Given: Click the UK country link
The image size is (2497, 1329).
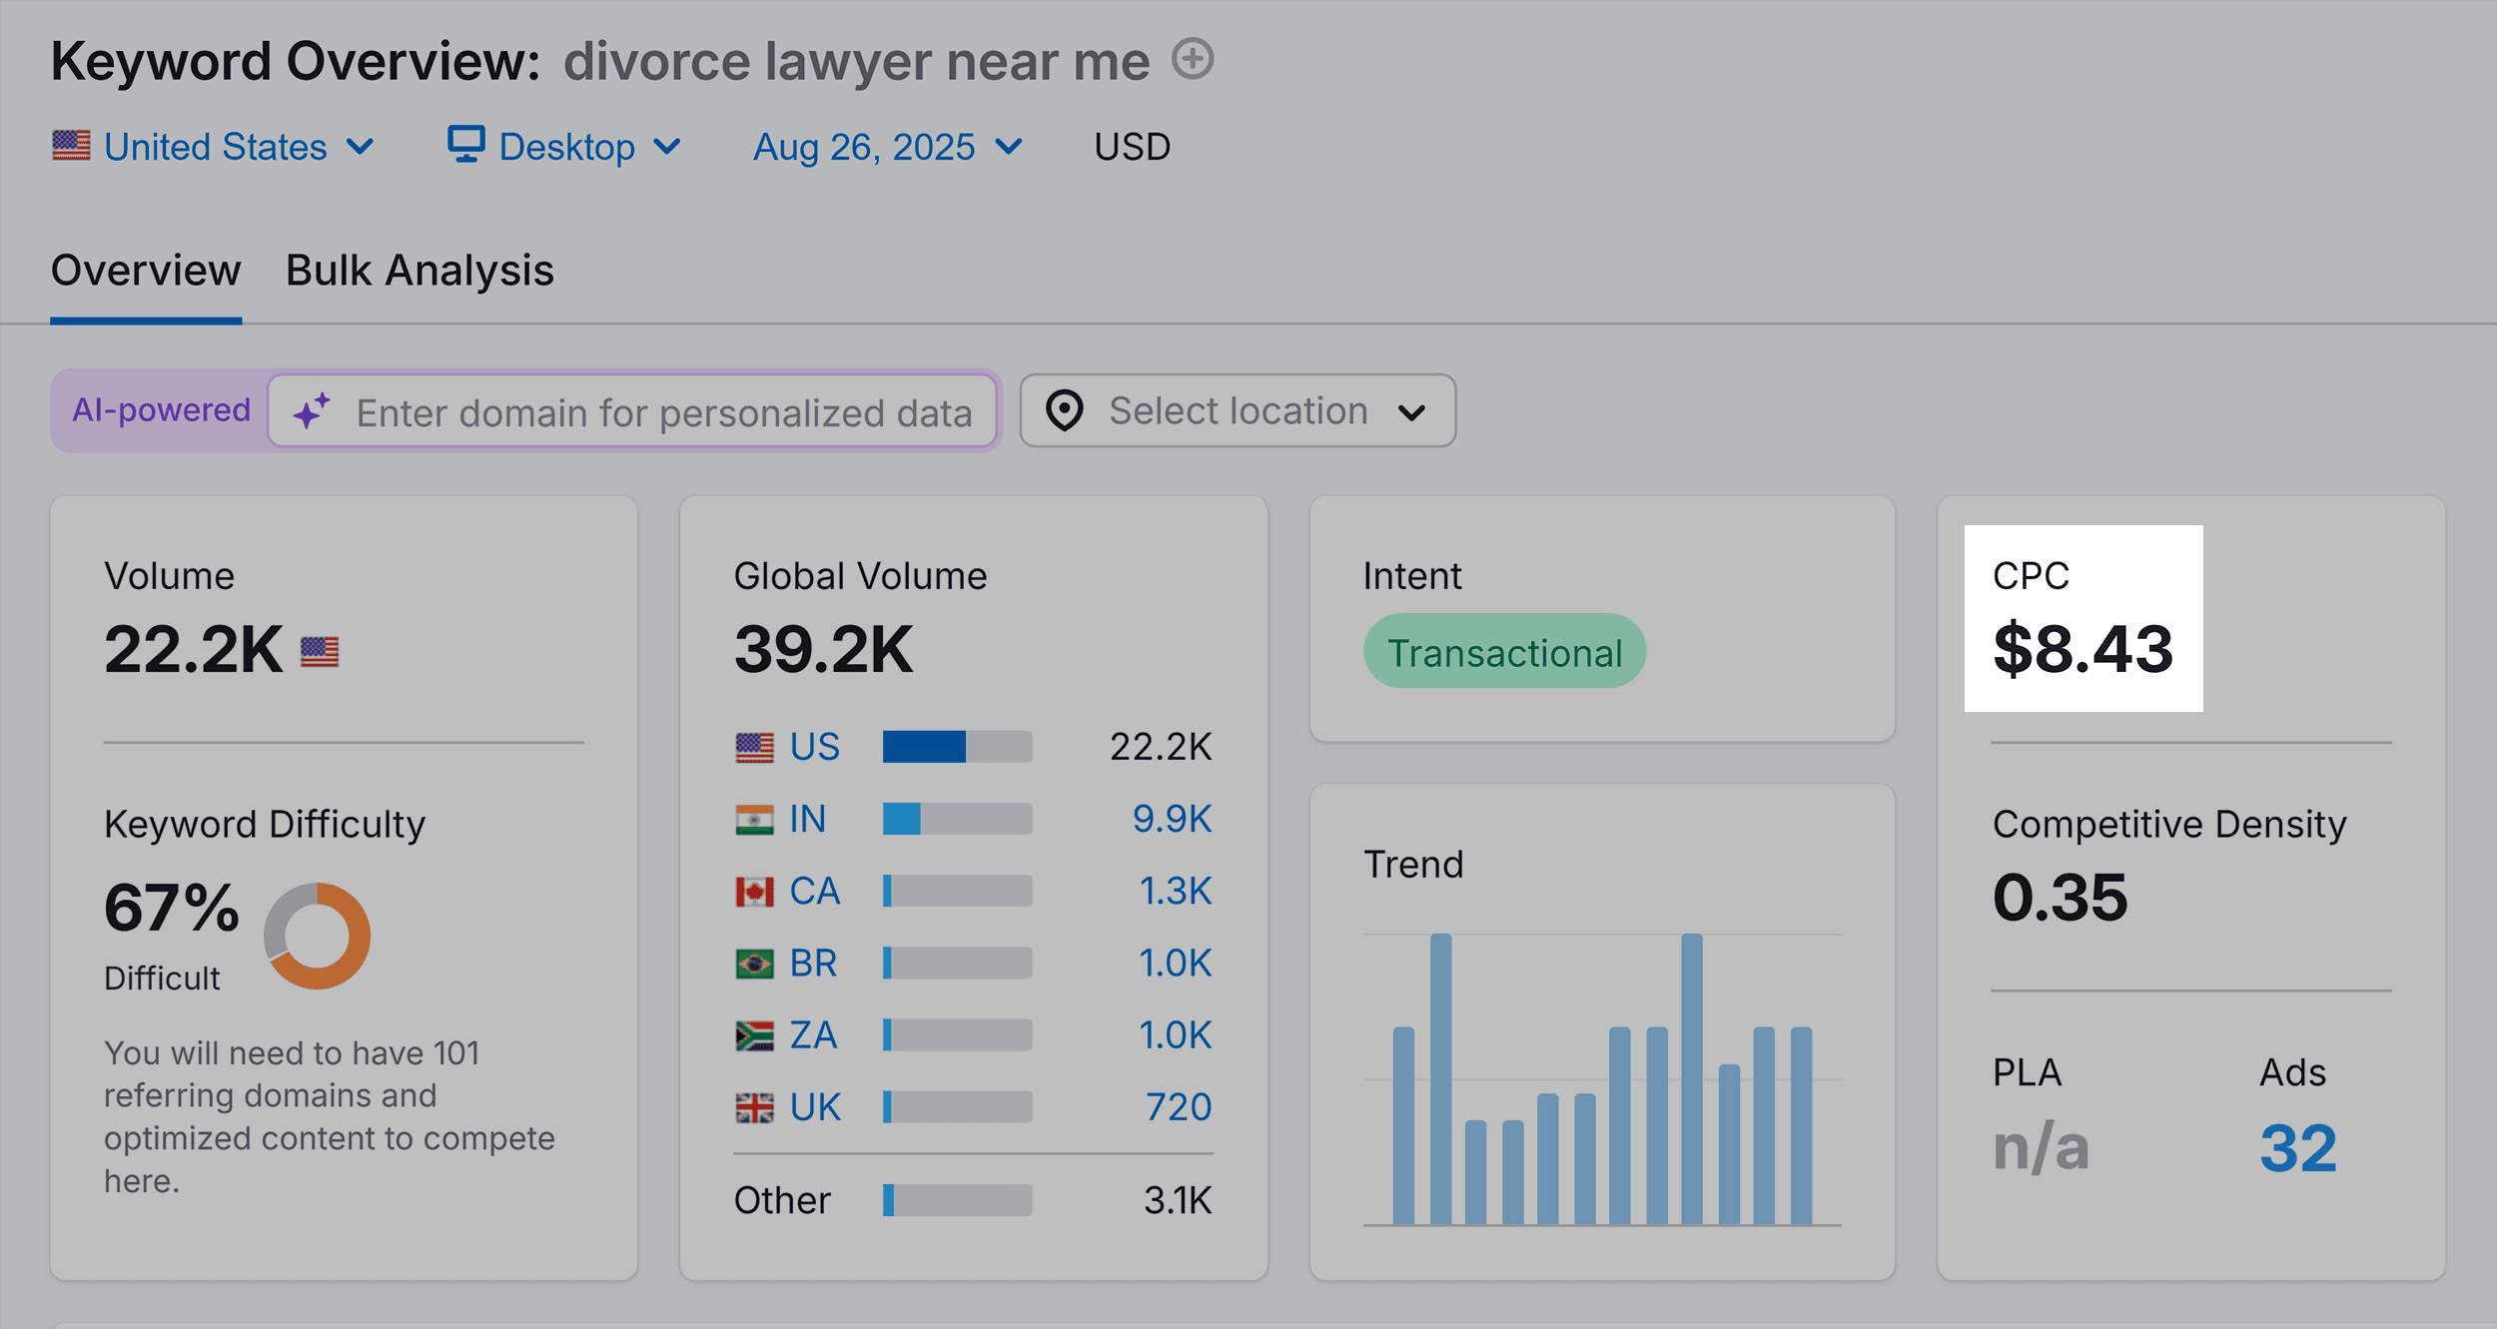Looking at the screenshot, I should 815,1107.
